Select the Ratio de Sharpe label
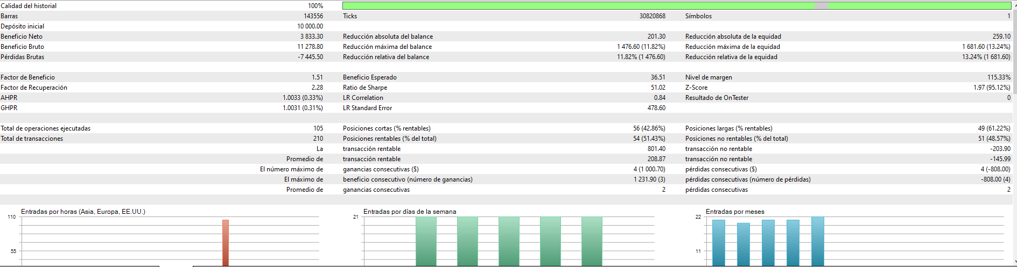The width and height of the screenshot is (1017, 267). tap(365, 88)
